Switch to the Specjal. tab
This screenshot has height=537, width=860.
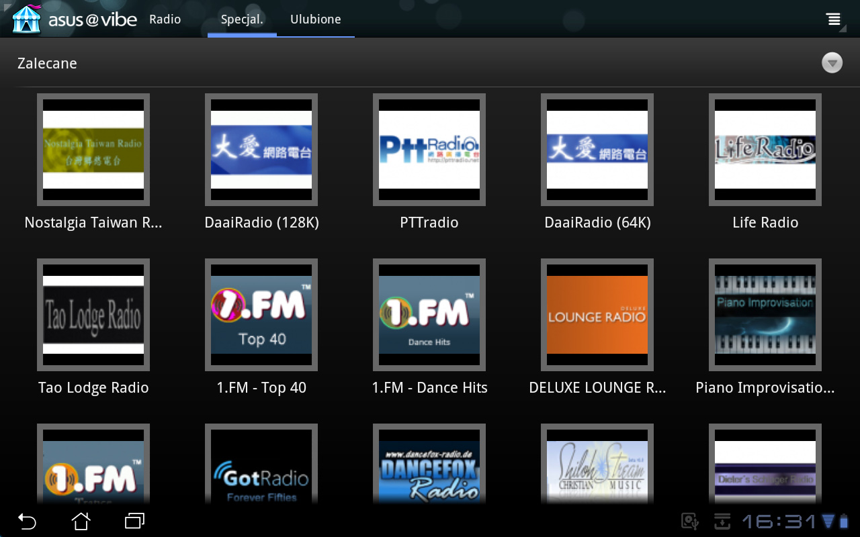click(x=242, y=19)
